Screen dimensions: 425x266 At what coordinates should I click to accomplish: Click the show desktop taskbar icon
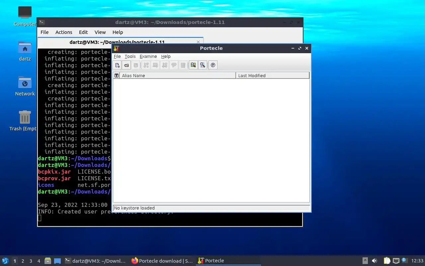point(57,261)
